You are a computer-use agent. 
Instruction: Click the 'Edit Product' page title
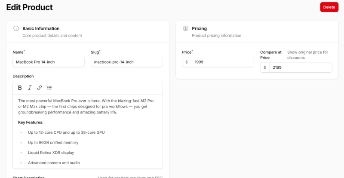tap(29, 7)
